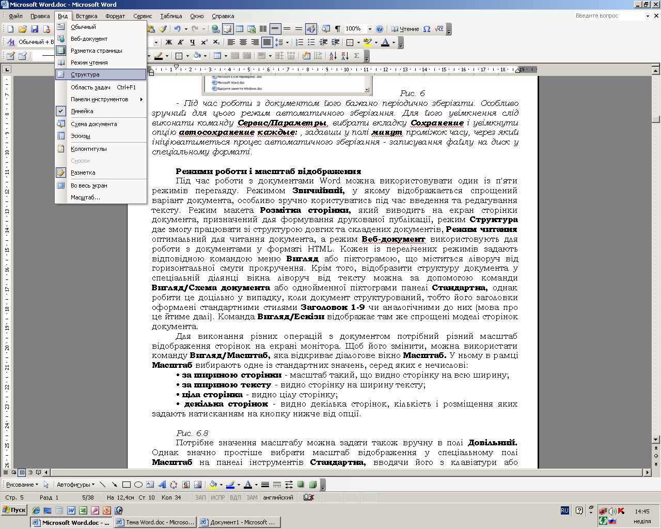Open the Автофигуры dropdown menu
Screen dimensions: 661x529
tap(75, 485)
